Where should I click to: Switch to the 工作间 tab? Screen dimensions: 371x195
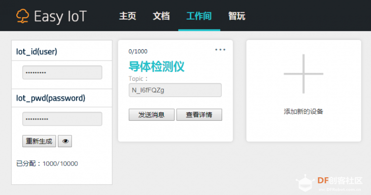click(199, 16)
